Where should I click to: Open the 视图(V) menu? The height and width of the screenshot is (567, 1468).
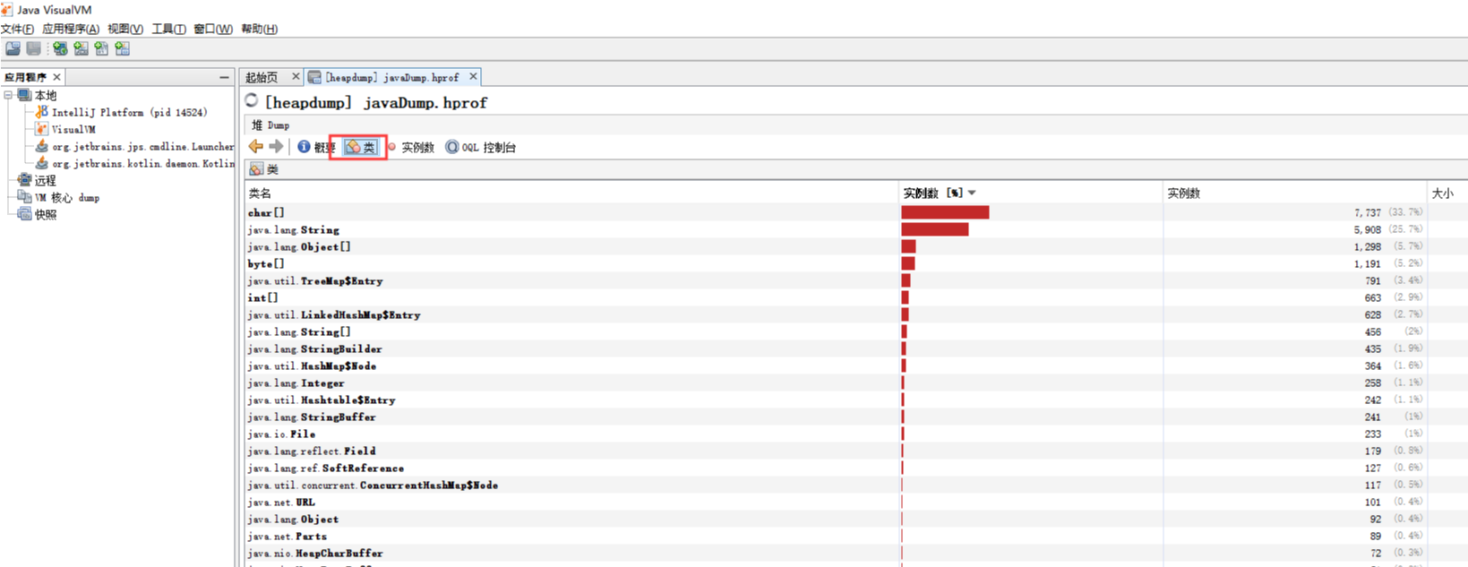click(x=125, y=29)
